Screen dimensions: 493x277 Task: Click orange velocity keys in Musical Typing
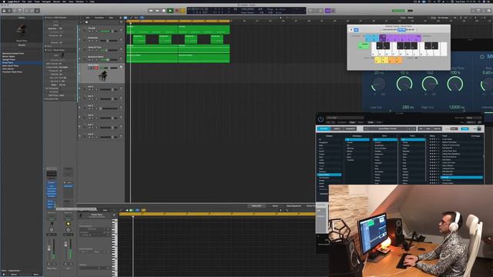[x=395, y=60]
